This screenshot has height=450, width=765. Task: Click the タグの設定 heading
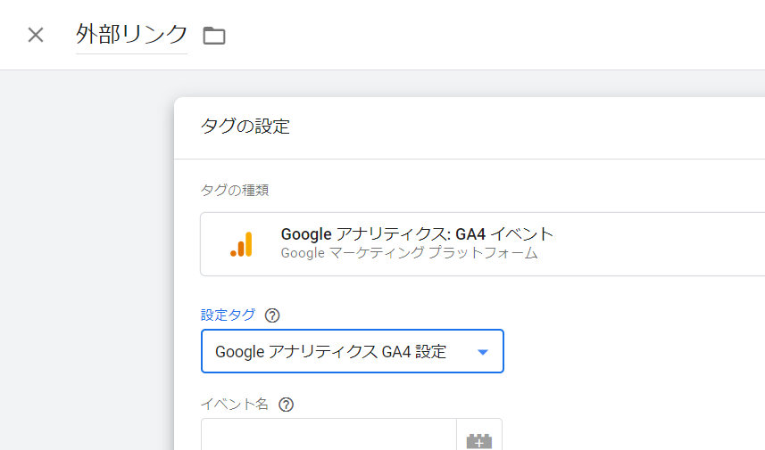245,127
